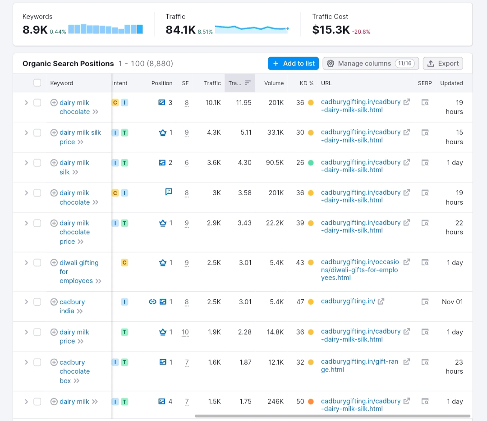Check the box for 'diwali gifting for employees'
487x421 pixels.
(37, 263)
